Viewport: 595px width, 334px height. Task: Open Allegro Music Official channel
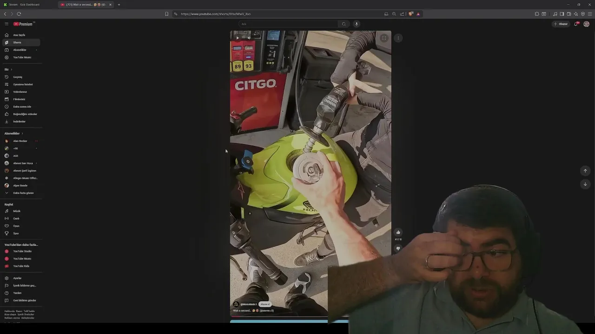(21, 178)
